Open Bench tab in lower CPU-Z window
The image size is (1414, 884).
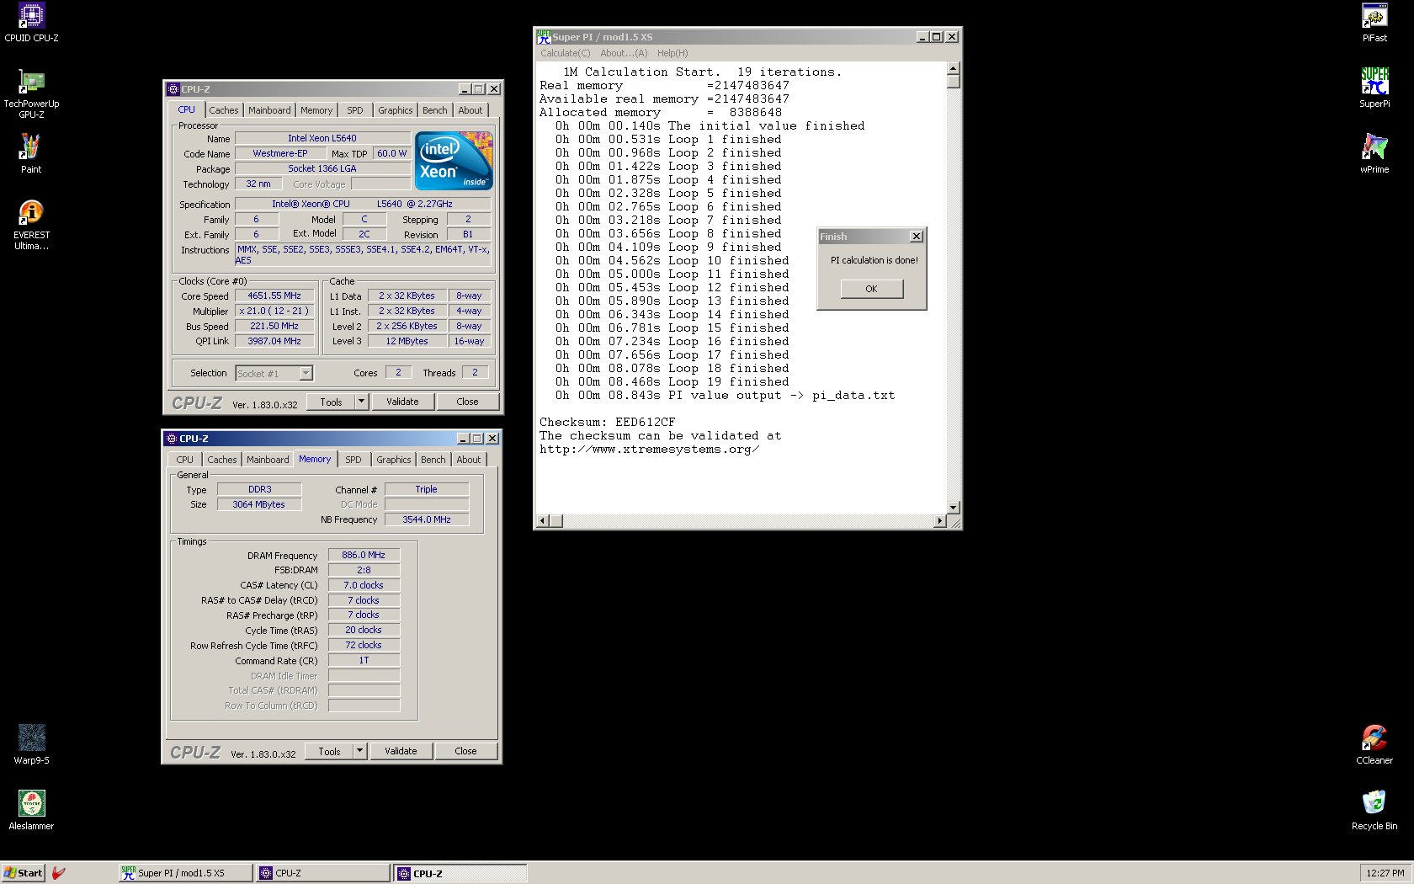pyautogui.click(x=433, y=460)
